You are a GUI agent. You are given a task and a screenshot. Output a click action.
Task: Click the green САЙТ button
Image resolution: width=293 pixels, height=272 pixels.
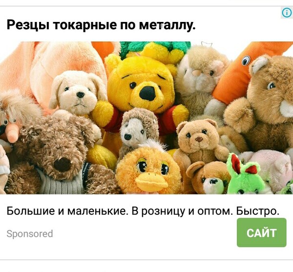(261, 232)
